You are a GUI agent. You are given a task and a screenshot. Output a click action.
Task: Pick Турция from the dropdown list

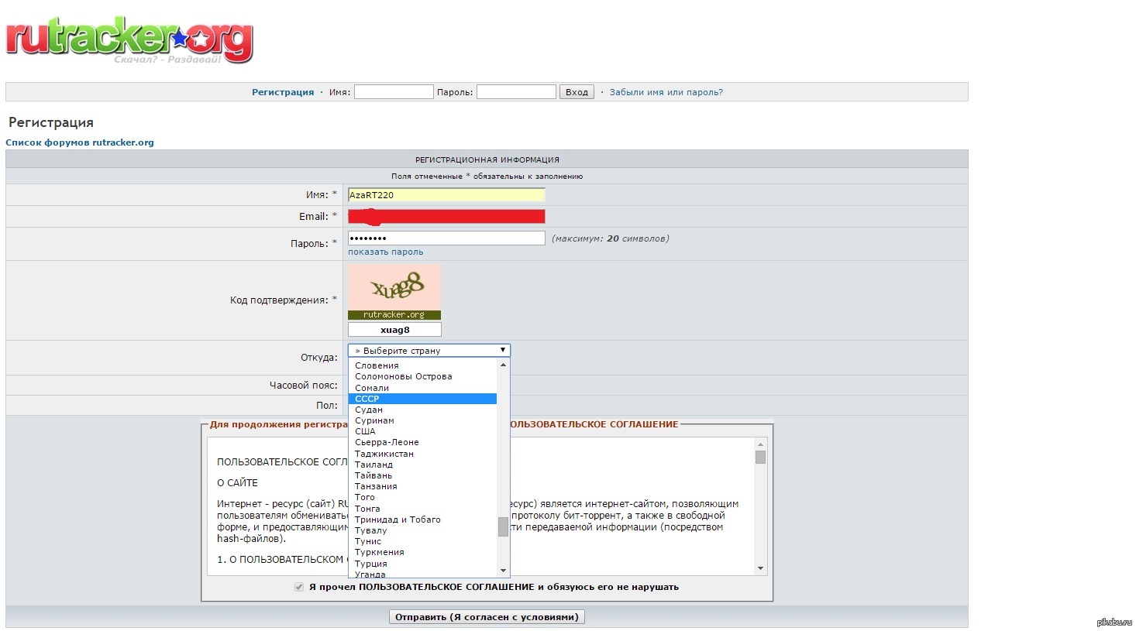coord(371,564)
